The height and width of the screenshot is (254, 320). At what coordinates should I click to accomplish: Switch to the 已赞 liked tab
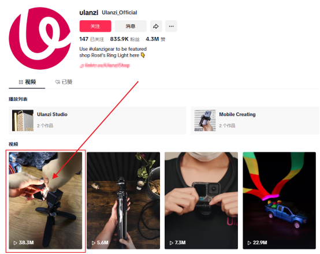click(64, 82)
